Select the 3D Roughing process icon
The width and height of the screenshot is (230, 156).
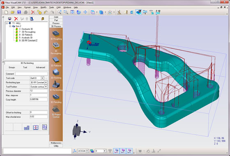click(x=56, y=34)
